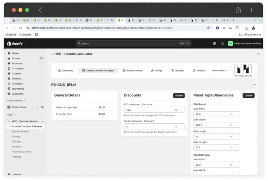Click the browser back arrow
Screen dimensions: 268x181
tap(7, 28)
